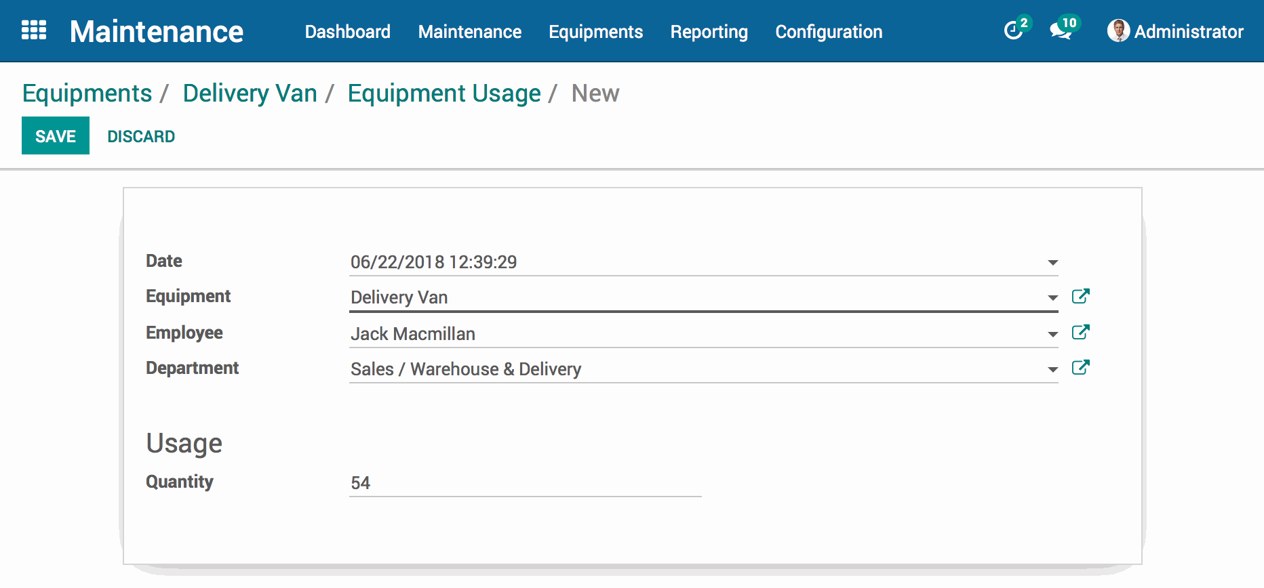
Task: Click the Date field label
Action: point(164,261)
